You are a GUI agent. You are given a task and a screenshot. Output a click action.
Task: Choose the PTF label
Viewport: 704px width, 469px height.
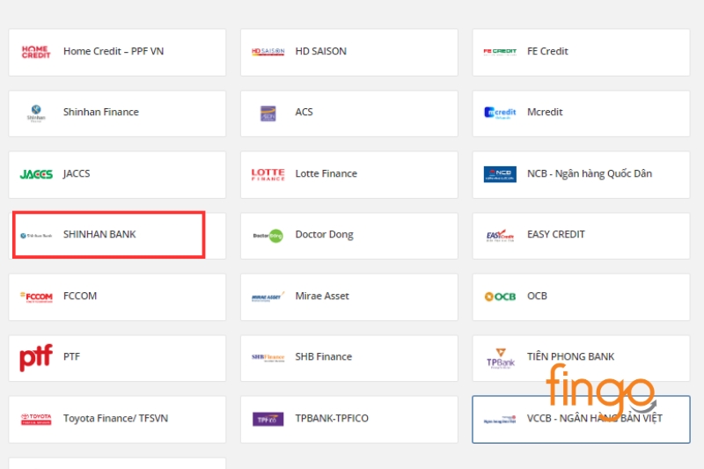click(71, 356)
